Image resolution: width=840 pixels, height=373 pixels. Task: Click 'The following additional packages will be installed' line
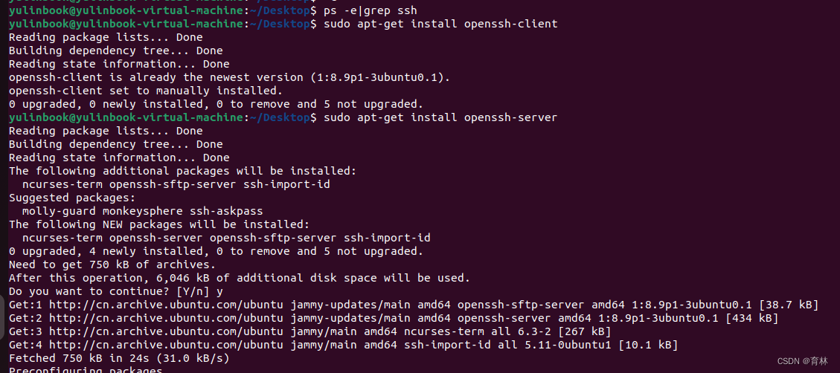[183, 171]
